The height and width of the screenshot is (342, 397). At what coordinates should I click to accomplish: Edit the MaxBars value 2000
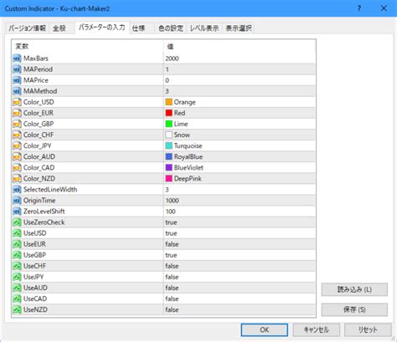tap(240, 59)
